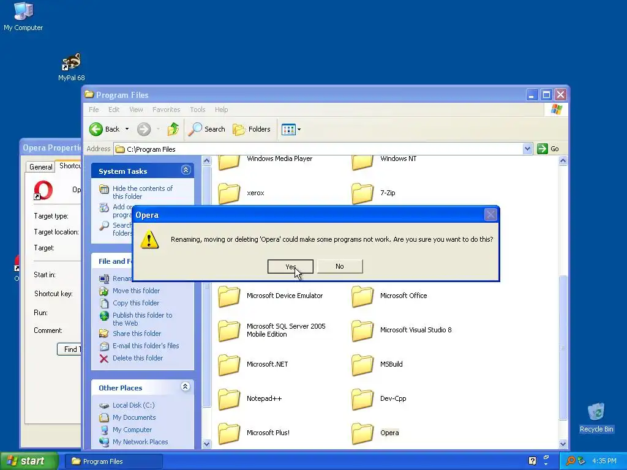The image size is (627, 470).
Task: Click Share this folder link
Action: (x=137, y=334)
